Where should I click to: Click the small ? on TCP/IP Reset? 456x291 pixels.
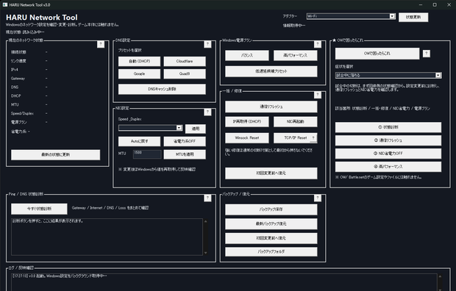pyautogui.click(x=313, y=138)
